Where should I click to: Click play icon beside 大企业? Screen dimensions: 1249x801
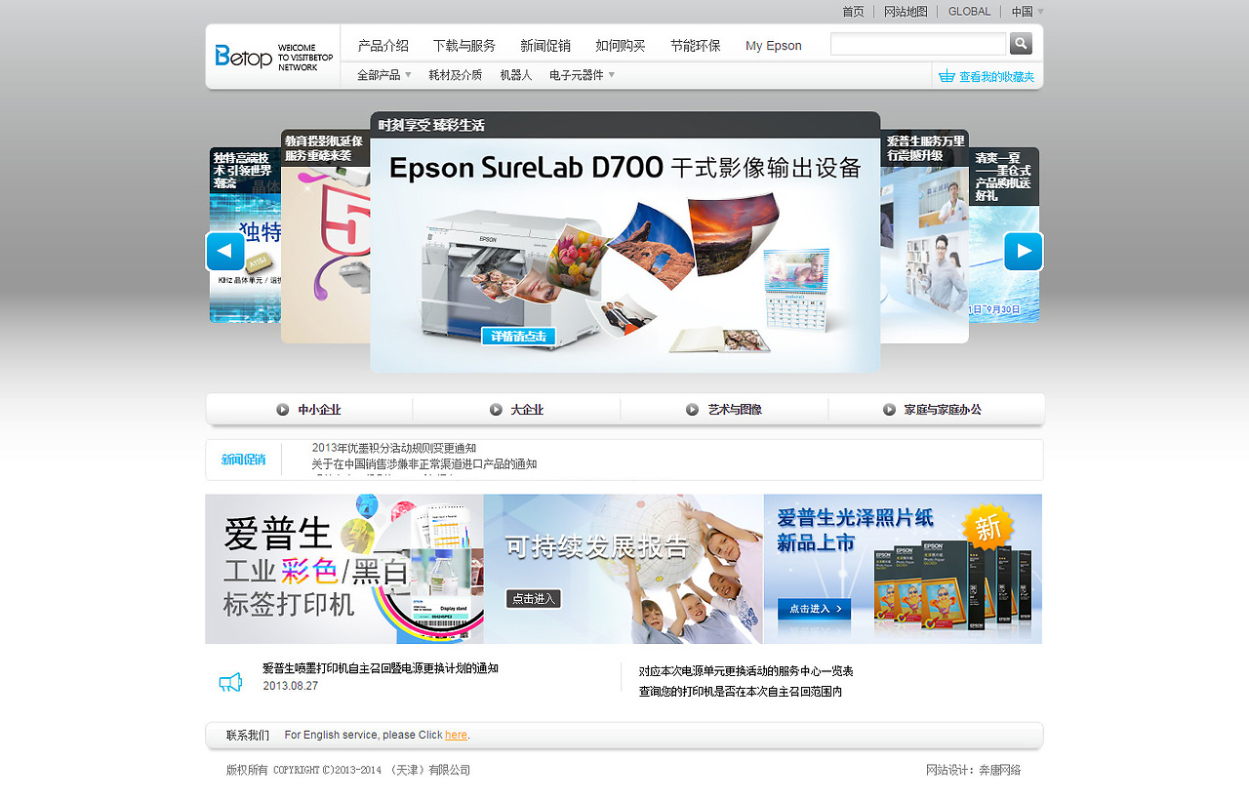pos(496,410)
